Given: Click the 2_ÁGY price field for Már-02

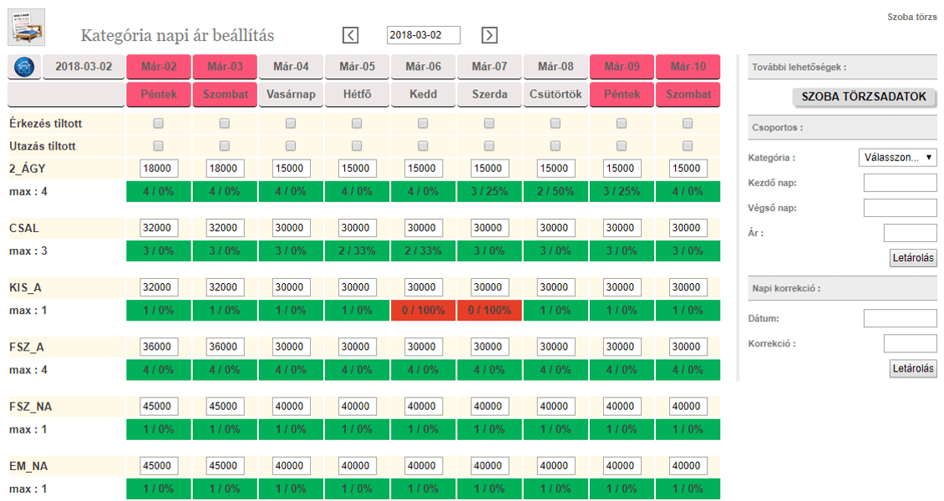Looking at the screenshot, I should coord(159,169).
